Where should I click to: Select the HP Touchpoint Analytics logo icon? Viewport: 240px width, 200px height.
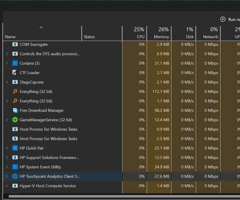(15, 177)
